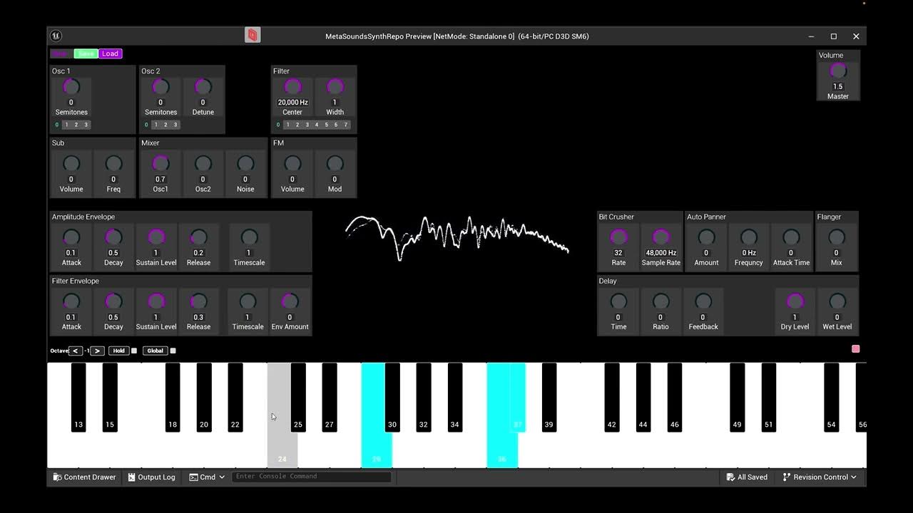This screenshot has height=513, width=913.
Task: Open the Content Drawer
Action: pyautogui.click(x=84, y=477)
